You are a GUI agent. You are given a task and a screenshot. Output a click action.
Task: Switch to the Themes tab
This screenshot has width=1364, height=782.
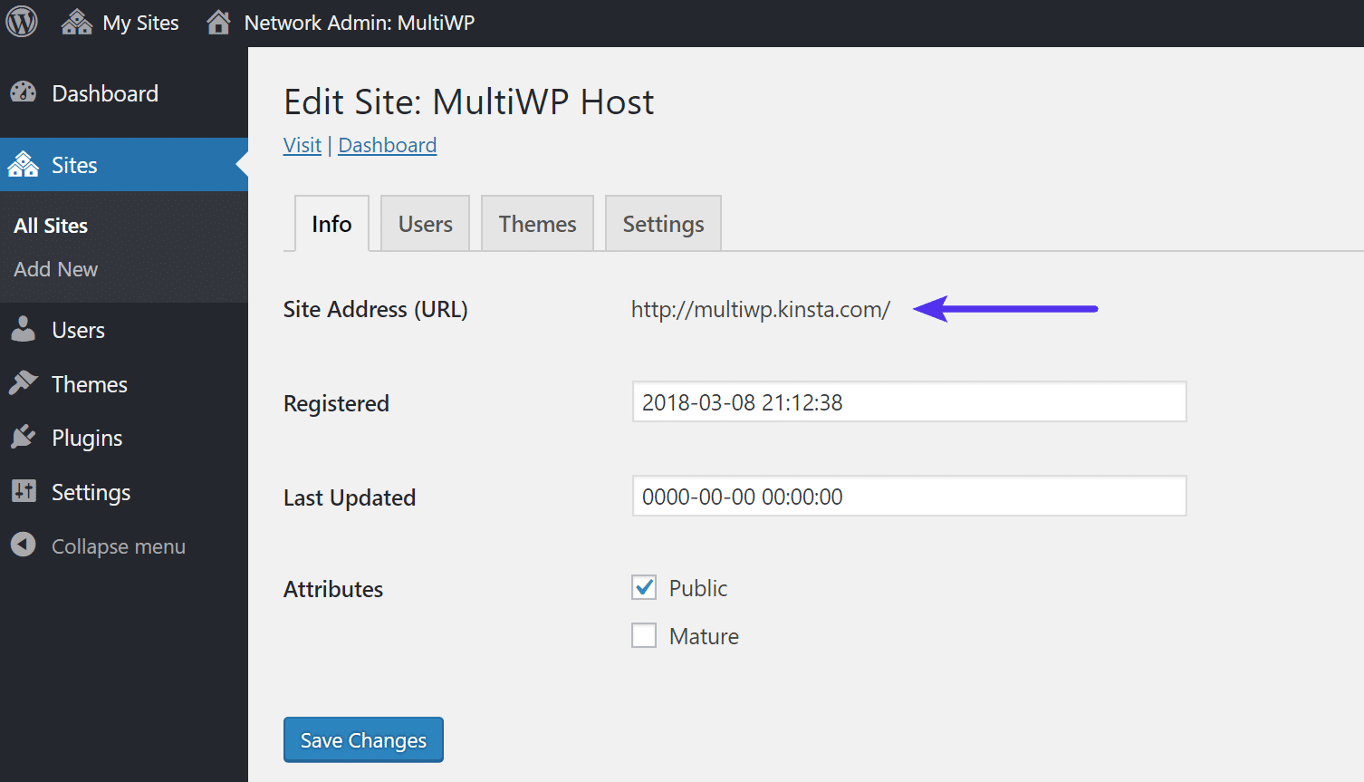pyautogui.click(x=537, y=224)
